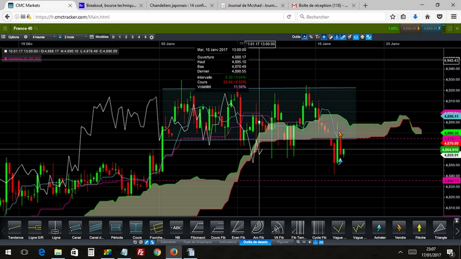Open FileZilla from the taskbar

140,252
